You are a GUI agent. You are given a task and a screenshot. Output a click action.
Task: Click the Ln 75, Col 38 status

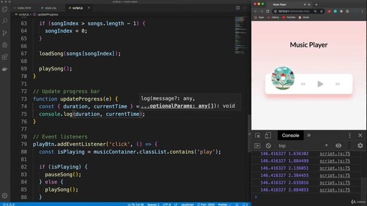click(136, 204)
